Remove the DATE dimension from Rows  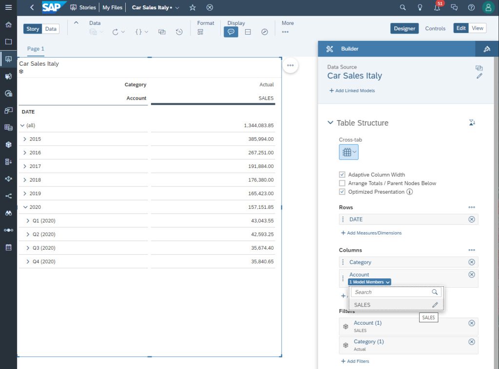coord(472,219)
